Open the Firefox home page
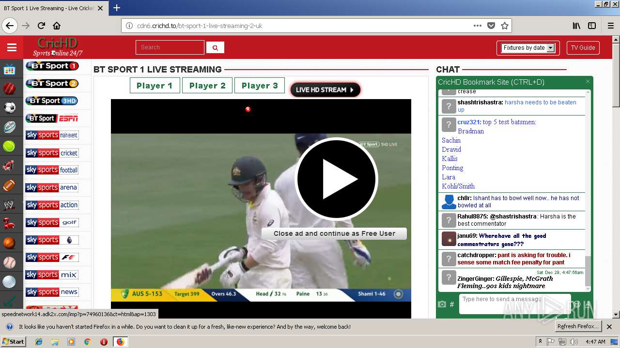The image size is (620, 348). click(x=57, y=26)
